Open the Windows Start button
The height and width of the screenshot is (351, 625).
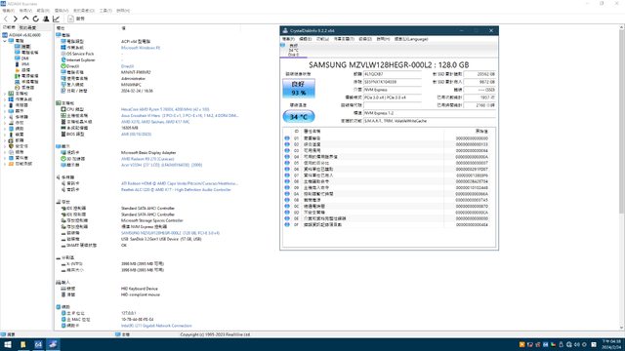tap(8, 344)
